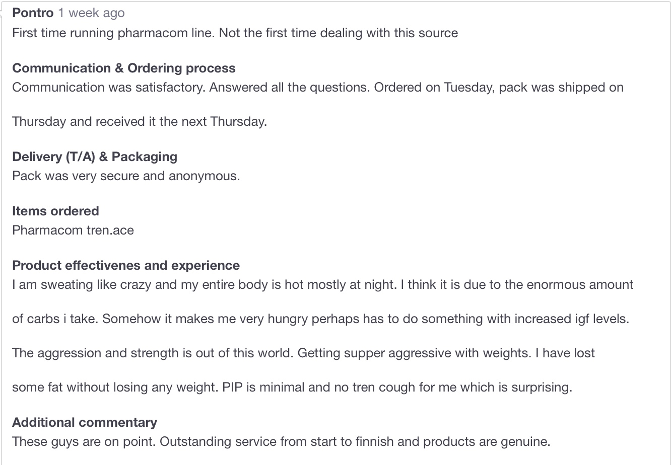Click the line starting "These guys are on point"
Screen dimensions: 672x465
point(281,442)
